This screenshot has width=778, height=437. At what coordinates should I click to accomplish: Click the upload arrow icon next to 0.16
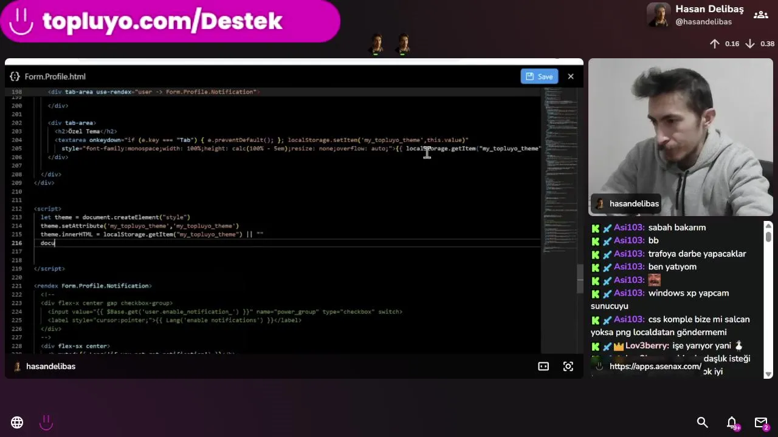[715, 44]
